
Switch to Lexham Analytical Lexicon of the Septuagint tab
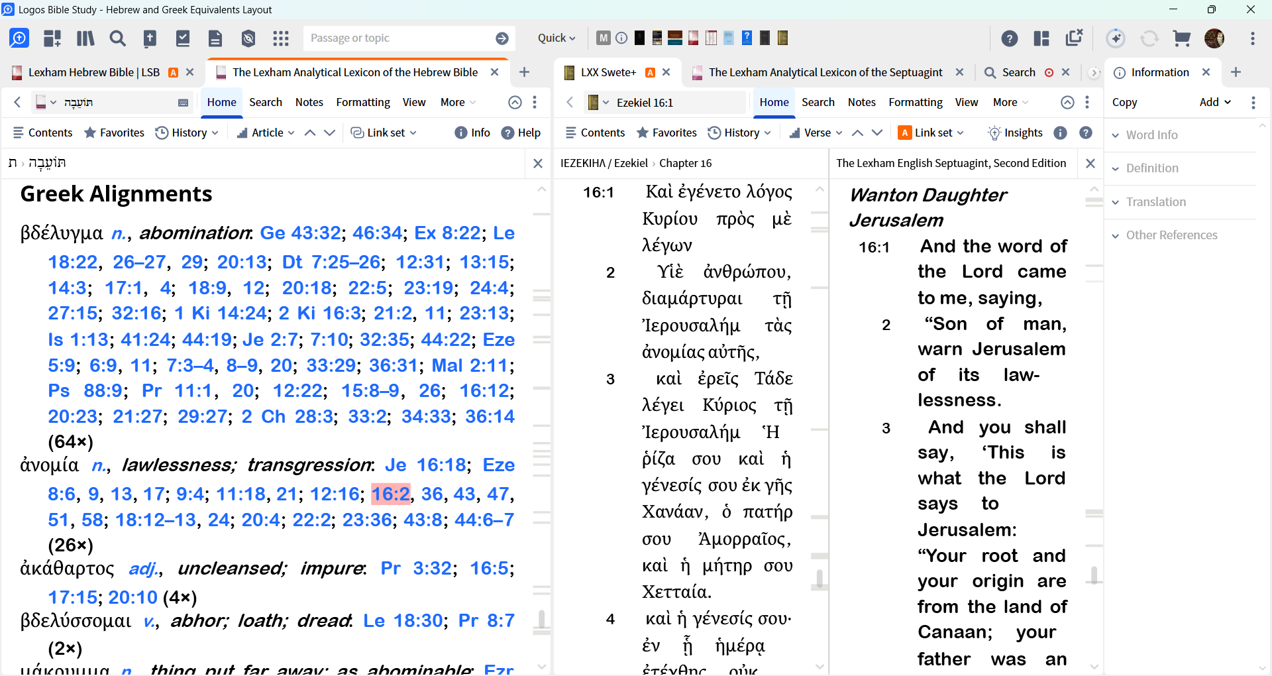tap(825, 72)
